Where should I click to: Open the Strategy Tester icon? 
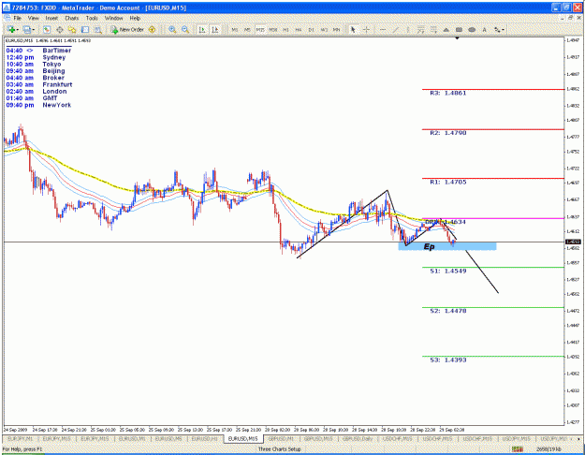pyautogui.click(x=97, y=29)
